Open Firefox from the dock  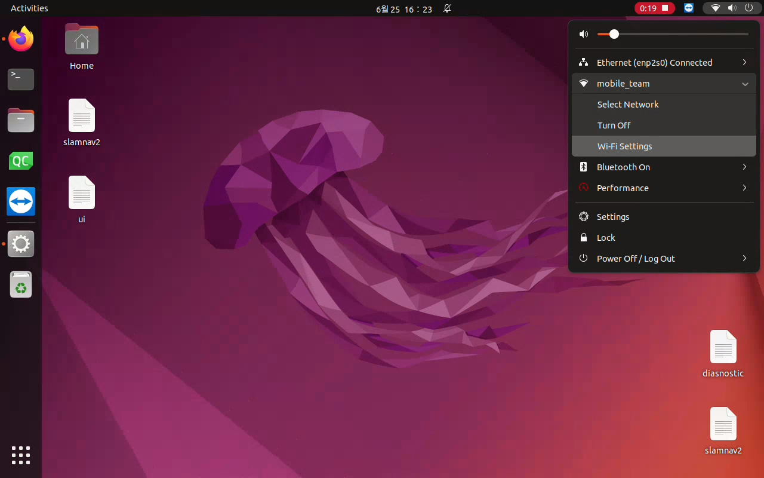pos(21,39)
